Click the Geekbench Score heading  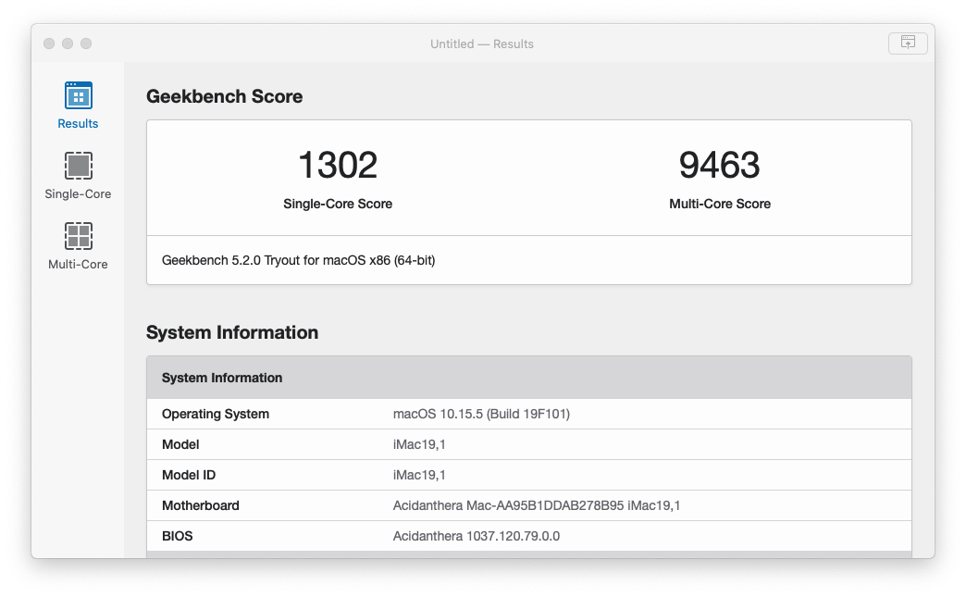224,96
